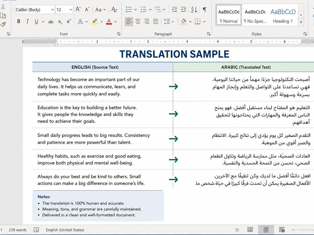Screen dimensions: 314x235
Task: Open the Clipboard dialog launcher
Action: (x=8, y=34)
